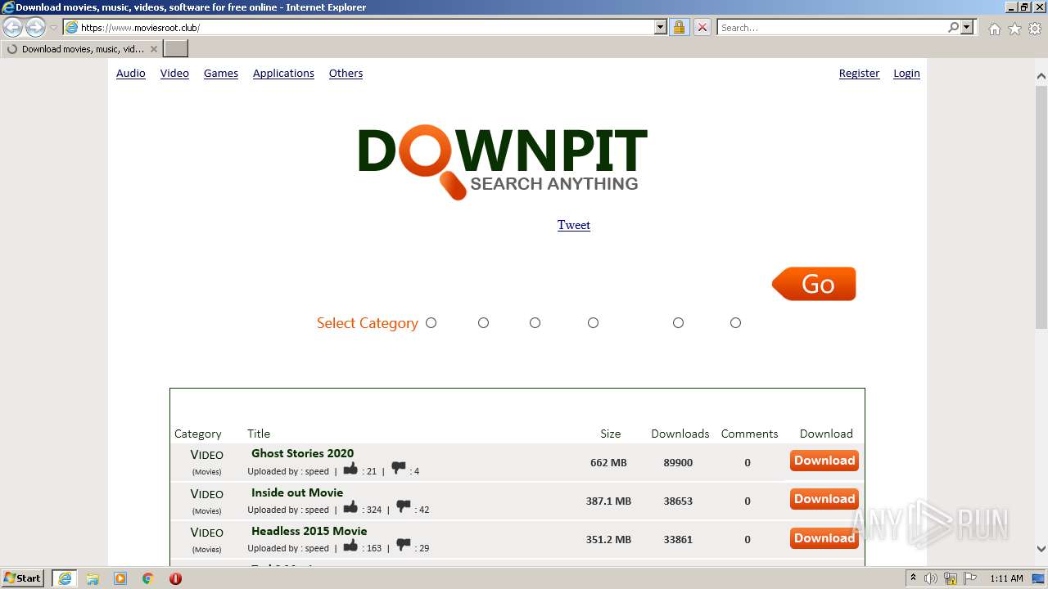This screenshot has height=589, width=1048.
Task: Download Headless 2015 Movie
Action: pos(824,537)
